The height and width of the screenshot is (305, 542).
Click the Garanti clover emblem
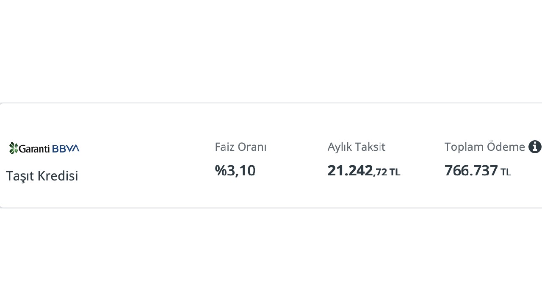(14, 148)
